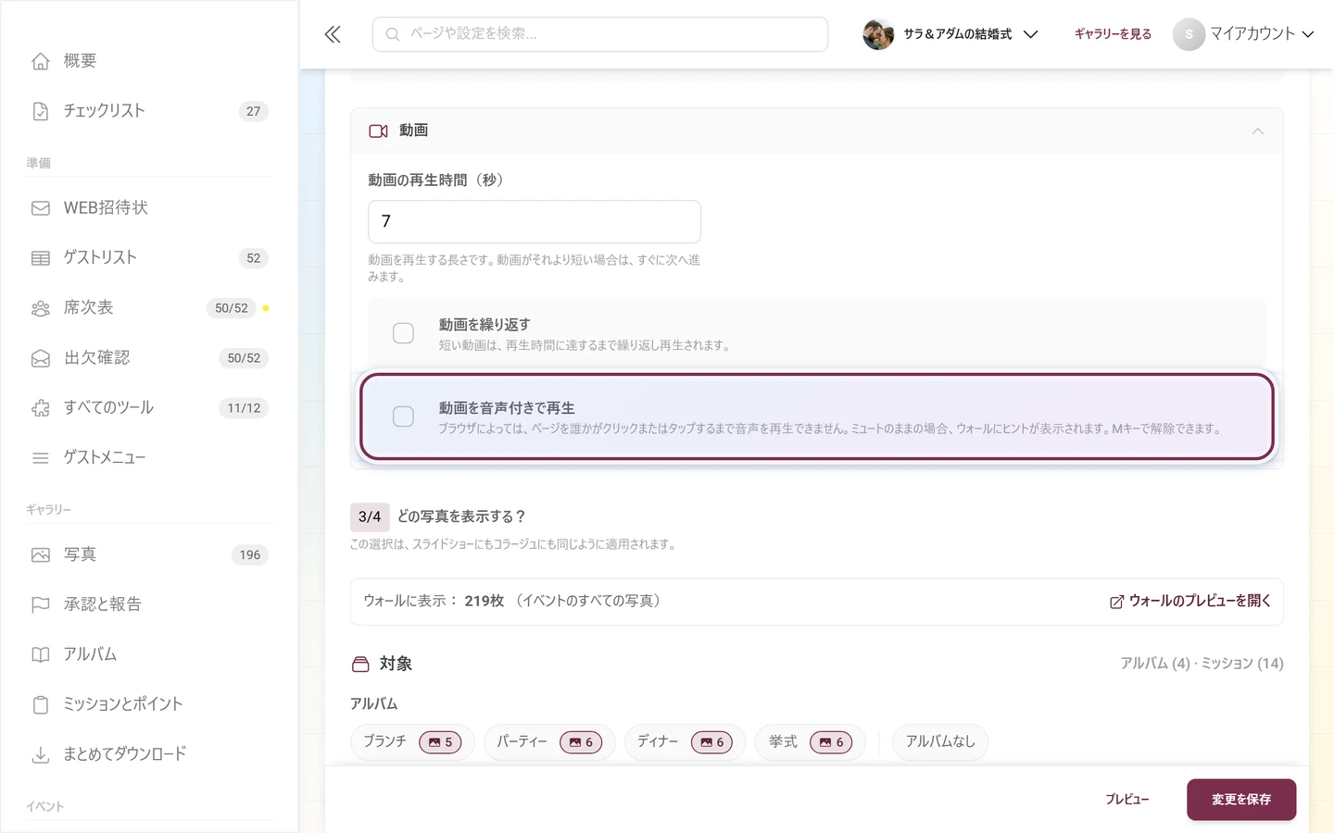Click the ゲストメニュー hamburger icon
Screen dimensions: 1334x833
click(41, 458)
